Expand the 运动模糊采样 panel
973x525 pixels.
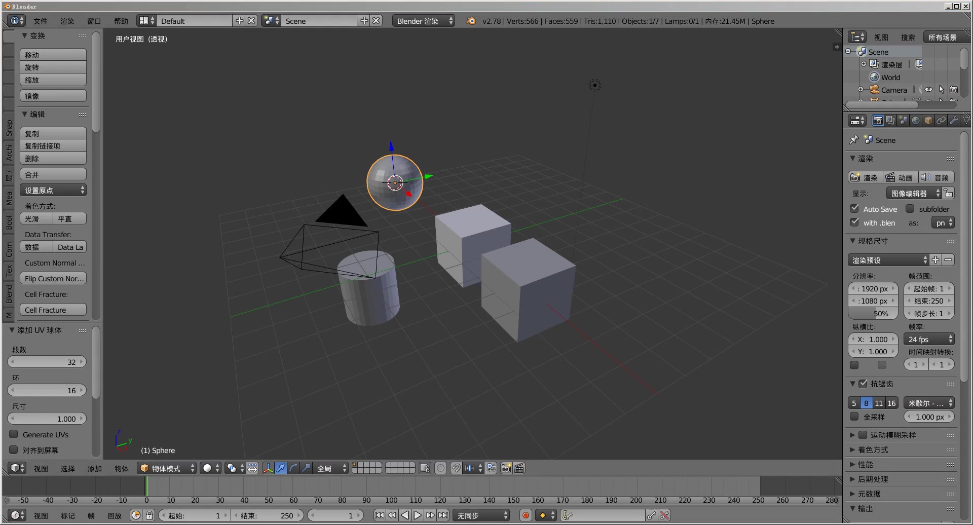tap(853, 435)
